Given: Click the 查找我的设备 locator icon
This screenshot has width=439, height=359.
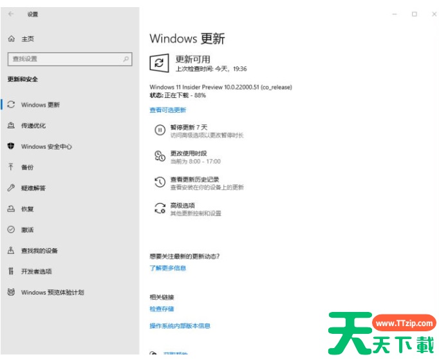Looking at the screenshot, I should pyautogui.click(x=11, y=250).
